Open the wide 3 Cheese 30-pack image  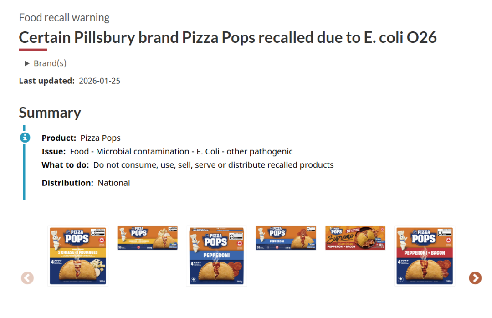pos(147,238)
